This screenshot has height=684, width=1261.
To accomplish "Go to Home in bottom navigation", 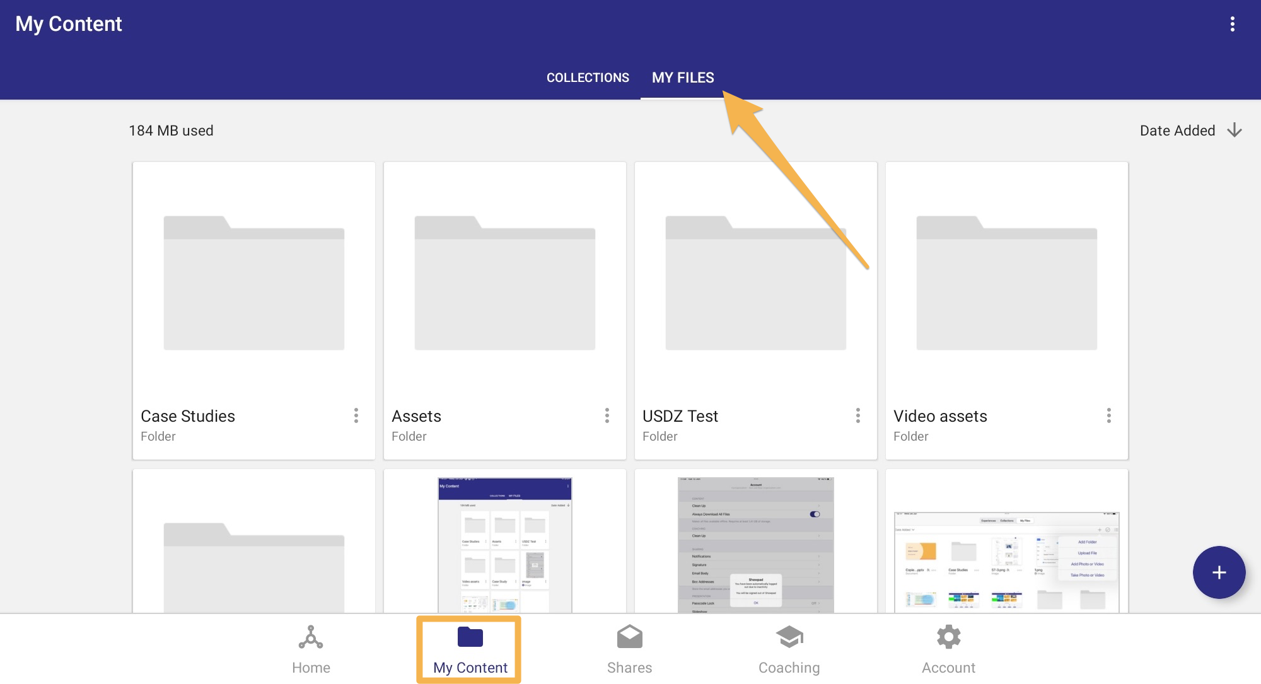I will pyautogui.click(x=311, y=650).
